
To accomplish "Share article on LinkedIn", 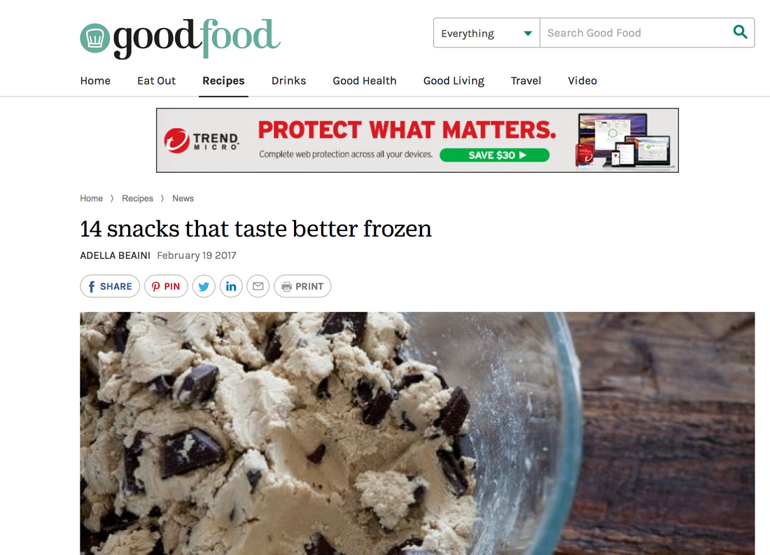I will (231, 286).
